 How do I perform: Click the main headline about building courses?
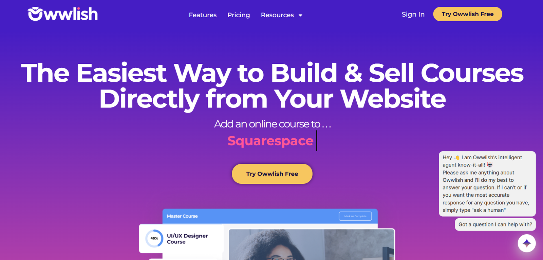[272, 86]
